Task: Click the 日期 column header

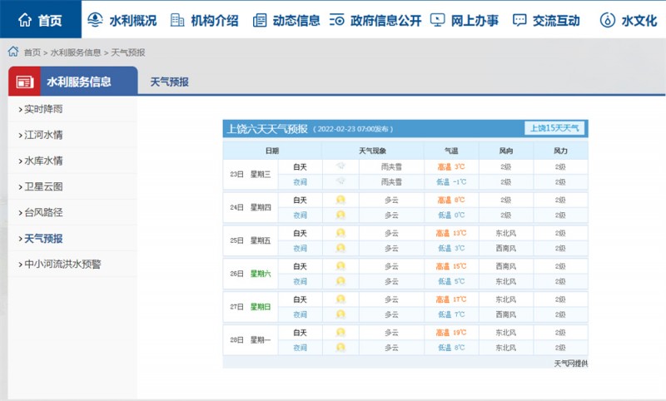Action: tap(272, 151)
